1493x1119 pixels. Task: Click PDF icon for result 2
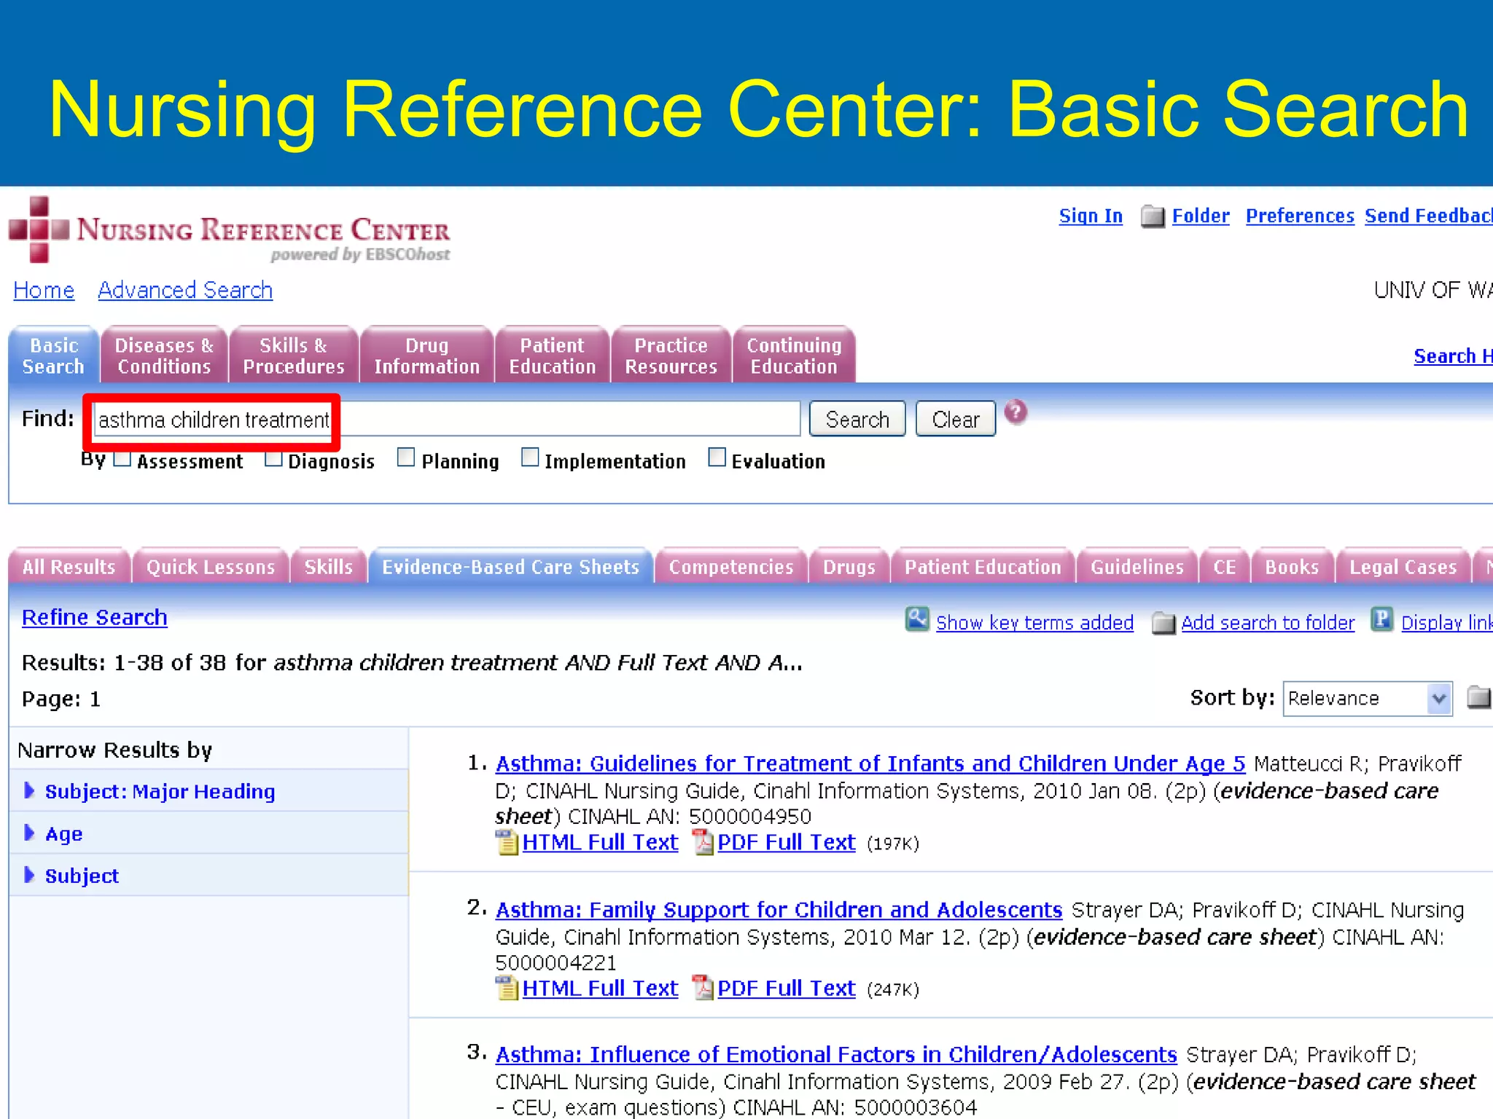703,989
